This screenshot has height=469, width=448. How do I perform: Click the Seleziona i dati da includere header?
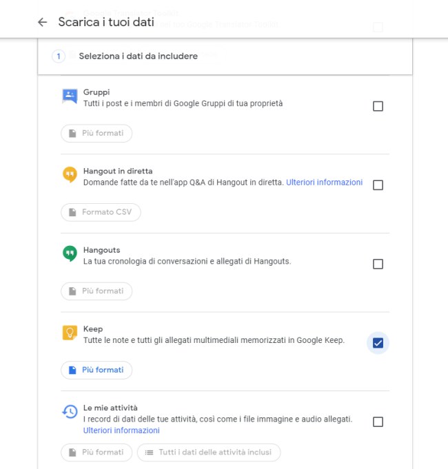[x=139, y=56]
